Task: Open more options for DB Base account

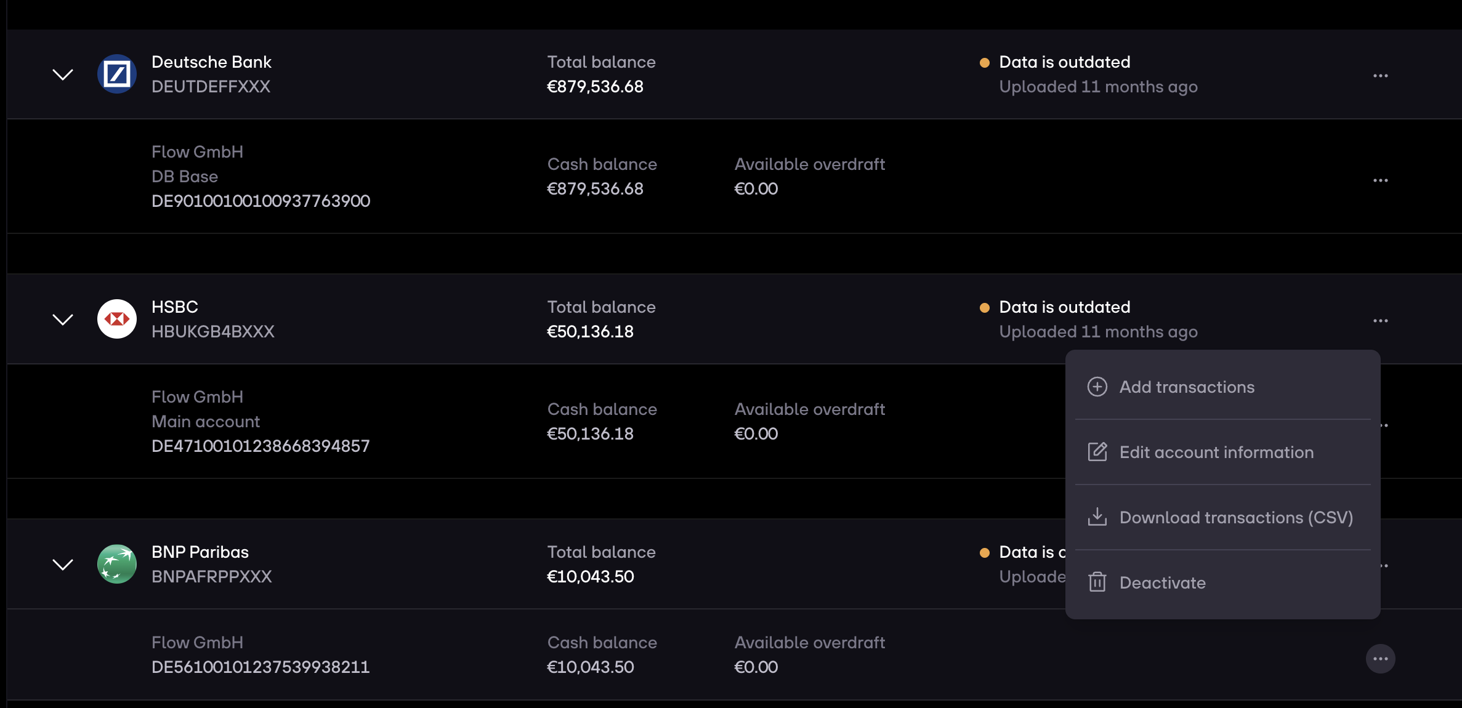Action: pos(1381,180)
